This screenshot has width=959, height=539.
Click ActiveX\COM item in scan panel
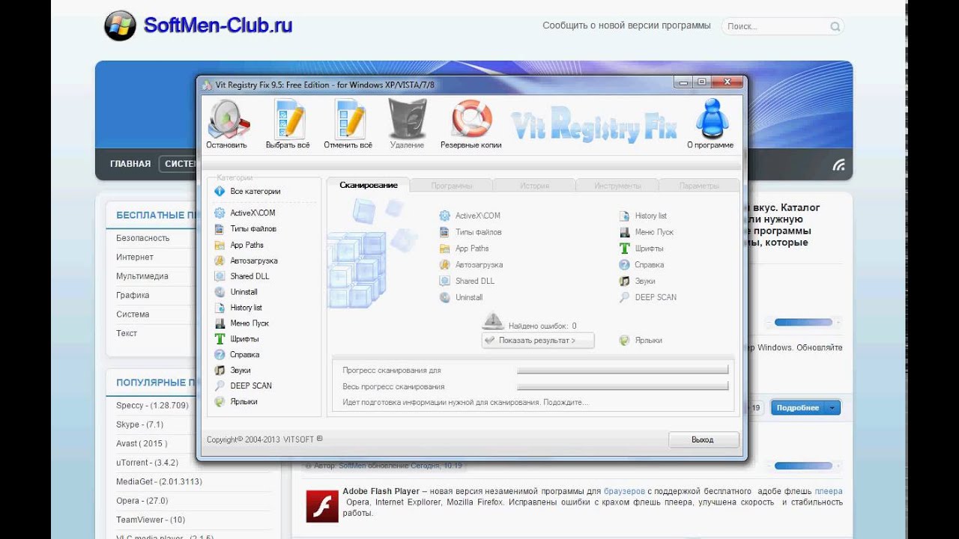click(x=470, y=216)
